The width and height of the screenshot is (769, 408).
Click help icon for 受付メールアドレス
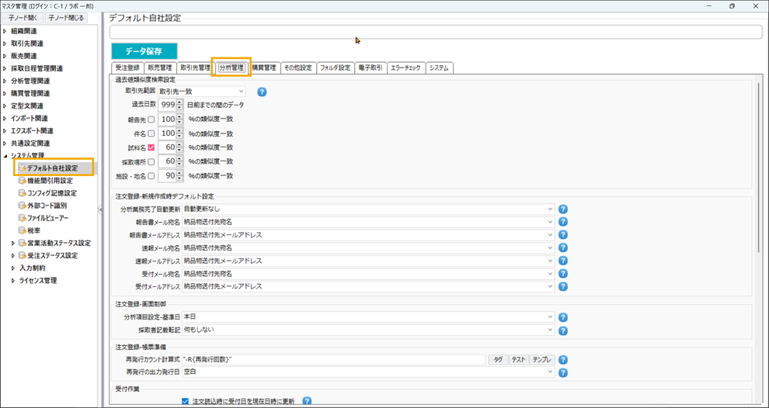[563, 286]
